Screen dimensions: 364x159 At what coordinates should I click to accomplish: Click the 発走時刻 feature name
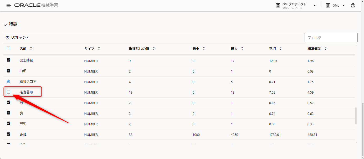(26, 60)
